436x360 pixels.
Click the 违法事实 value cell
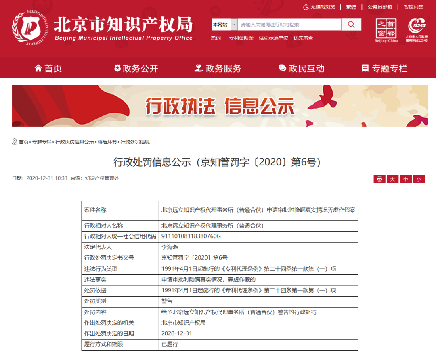tap(258, 280)
